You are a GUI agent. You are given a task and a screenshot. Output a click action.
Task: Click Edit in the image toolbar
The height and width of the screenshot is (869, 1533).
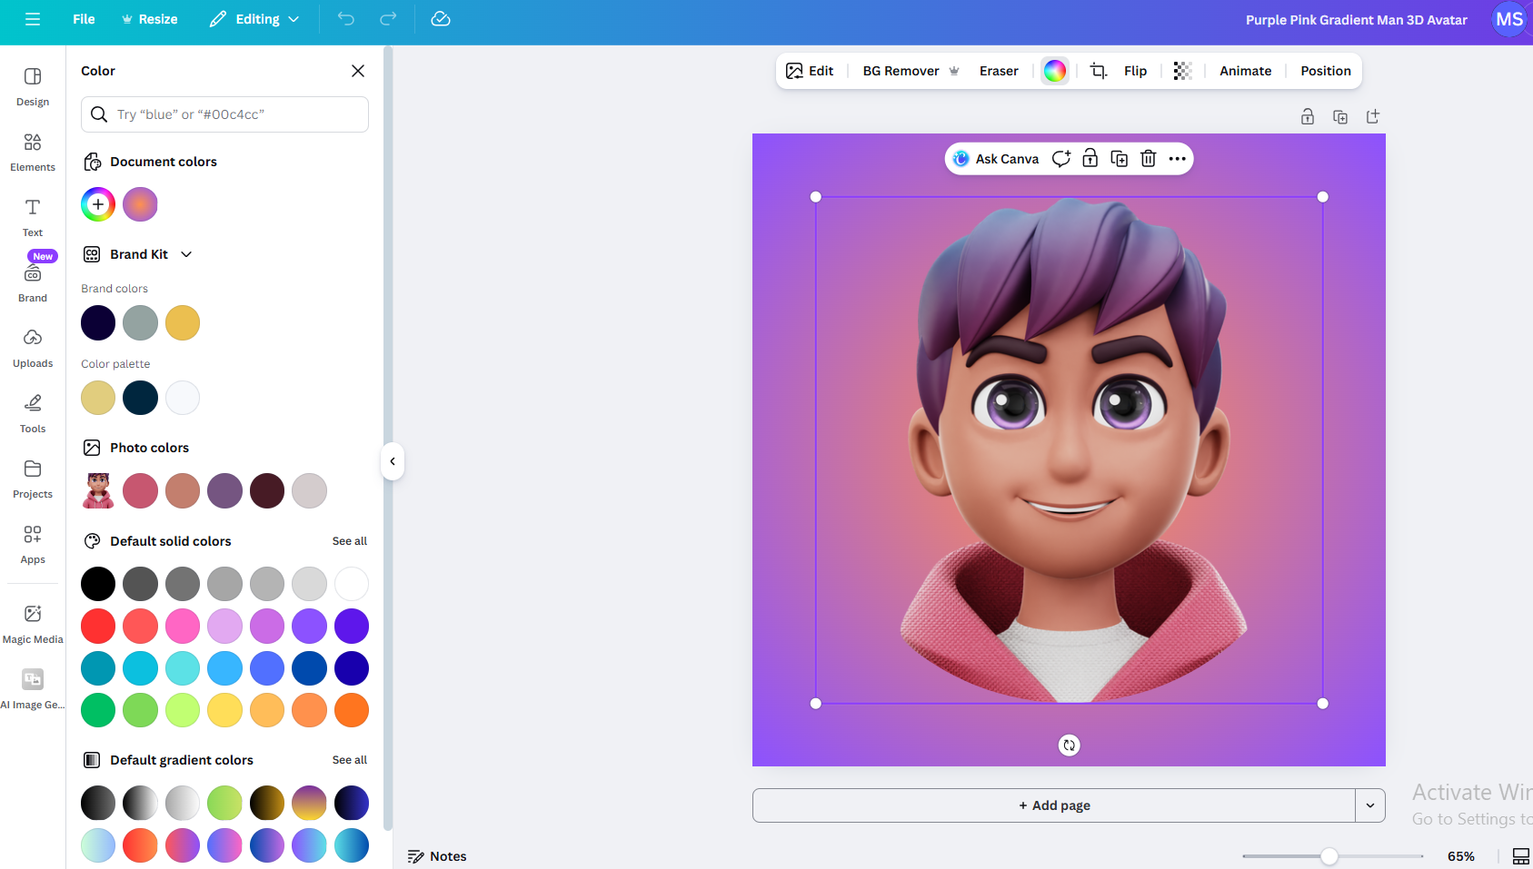click(x=810, y=71)
